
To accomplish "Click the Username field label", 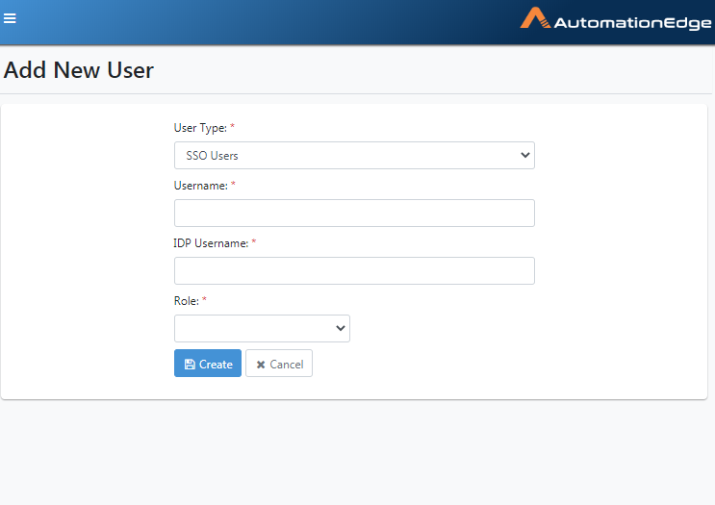I will (x=200, y=186).
